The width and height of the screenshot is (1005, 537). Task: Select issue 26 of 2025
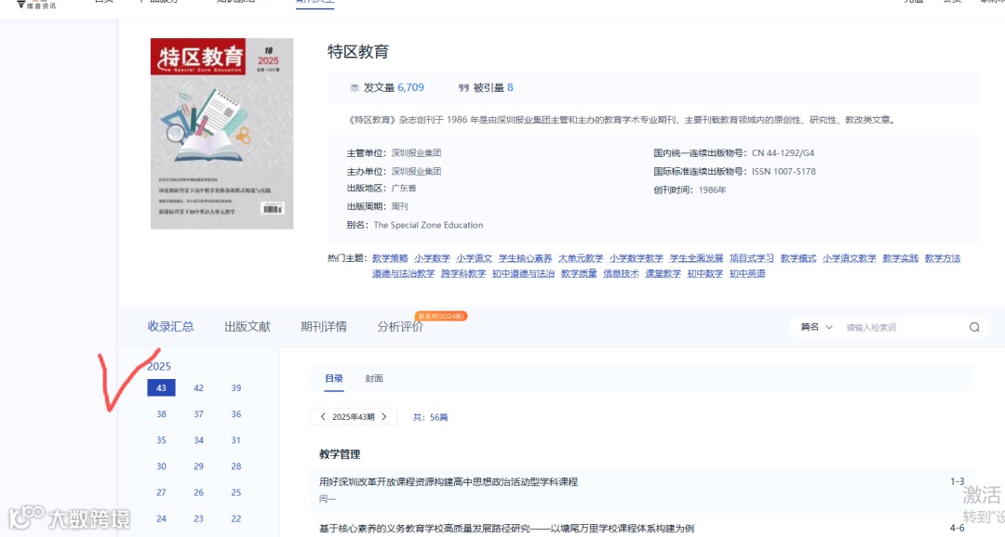coord(199,492)
